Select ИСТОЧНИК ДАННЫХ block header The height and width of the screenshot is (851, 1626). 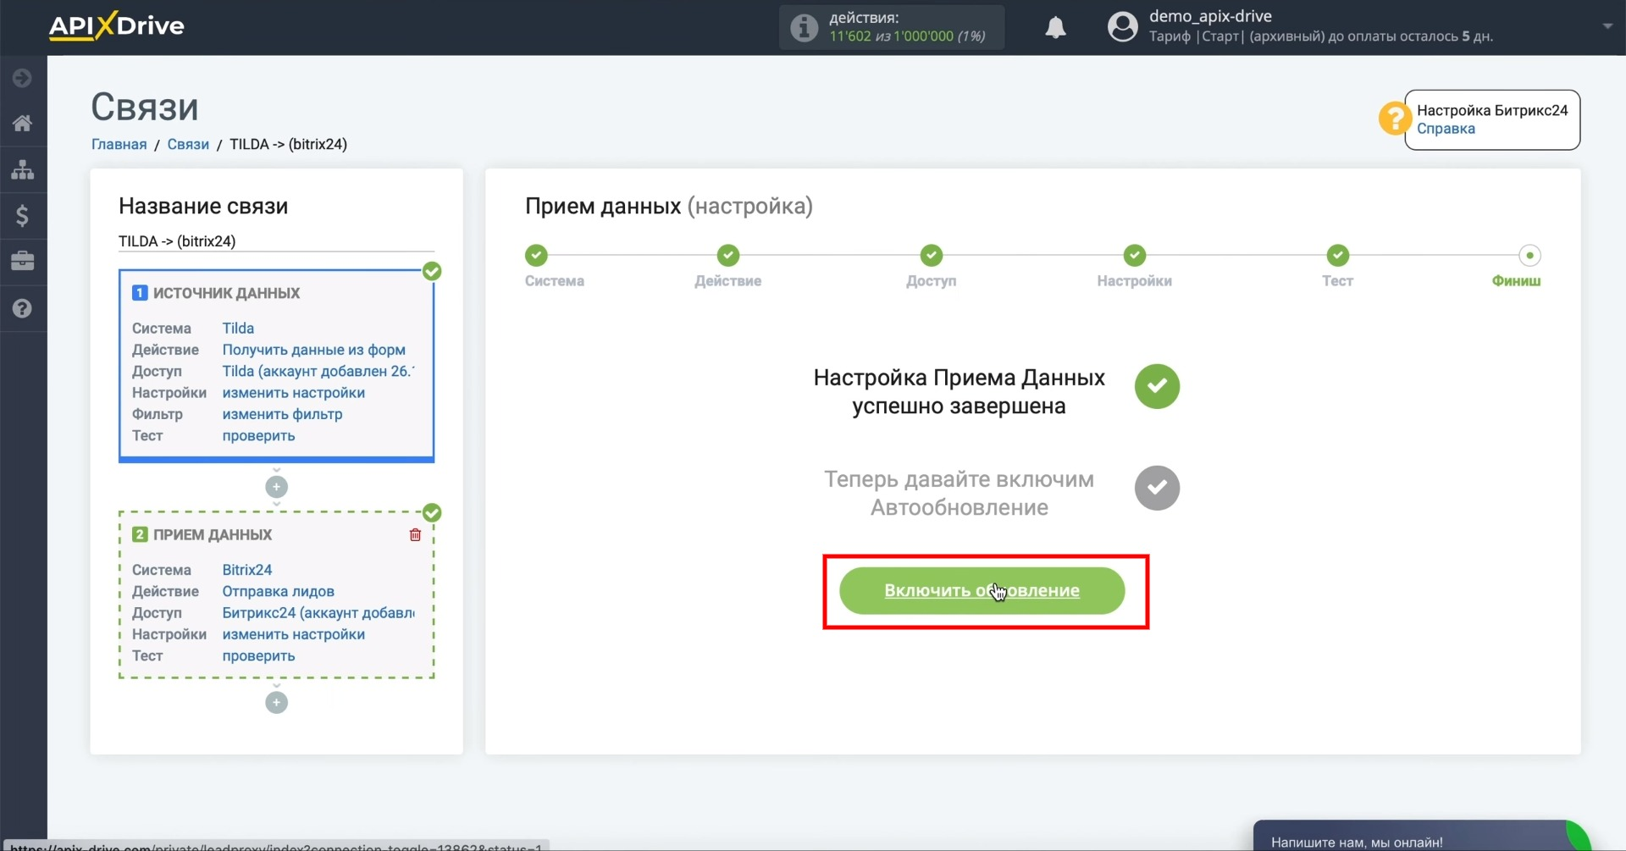226,293
